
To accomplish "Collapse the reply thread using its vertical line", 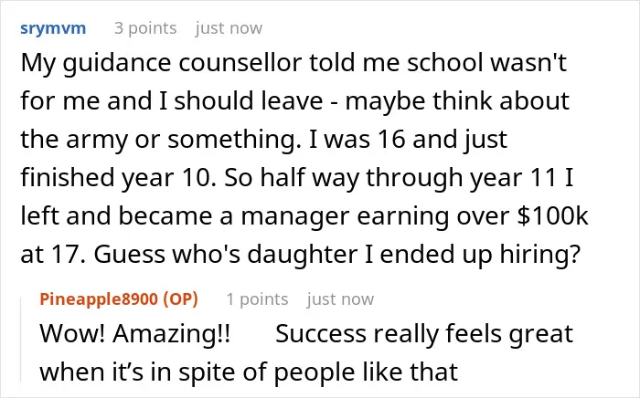I will pyautogui.click(x=21, y=340).
